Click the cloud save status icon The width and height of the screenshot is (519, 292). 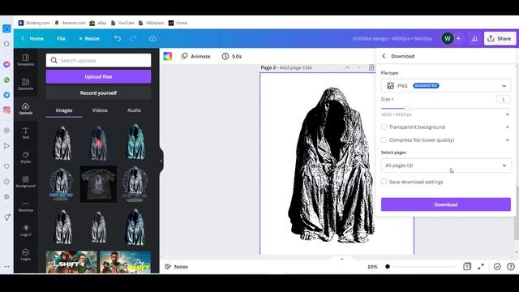pos(152,38)
